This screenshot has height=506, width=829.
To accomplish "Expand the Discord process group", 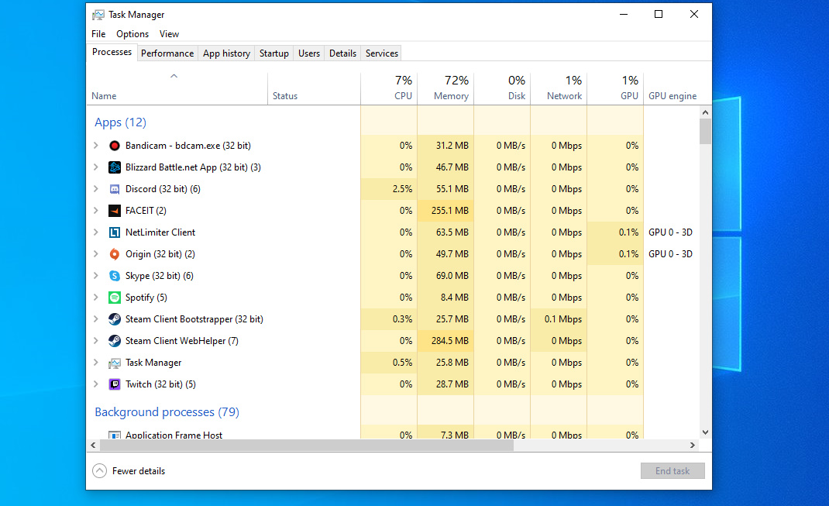I will coord(96,189).
